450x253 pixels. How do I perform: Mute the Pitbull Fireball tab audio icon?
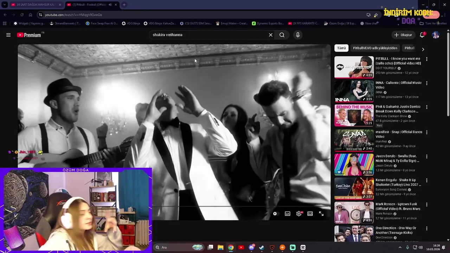[110, 5]
